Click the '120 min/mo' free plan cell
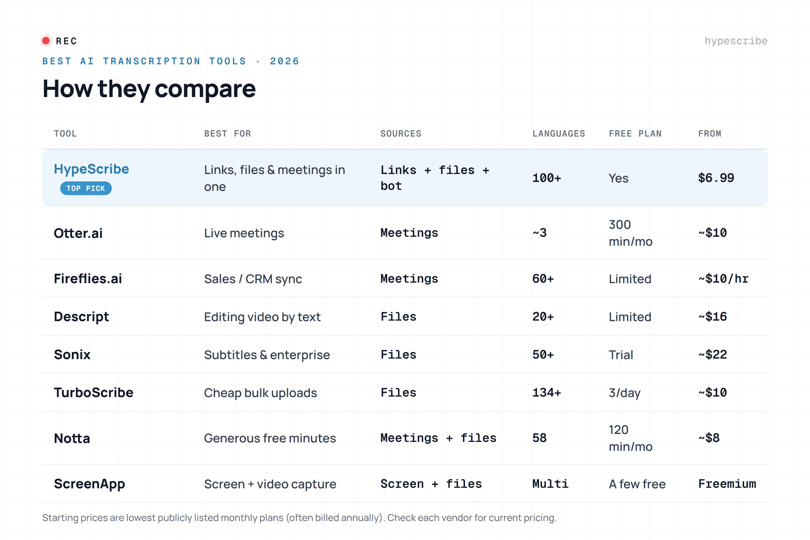Image resolution: width=810 pixels, height=540 pixels. coord(631,438)
